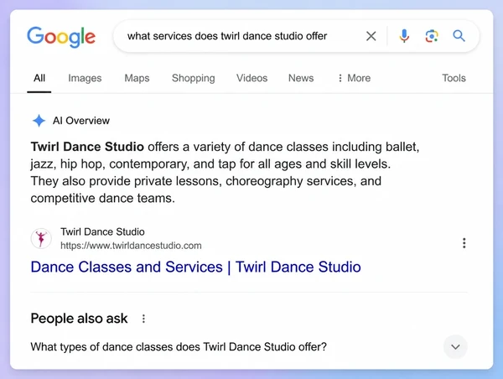Open the three-dot menu for Twirl Dance Studio result
The height and width of the screenshot is (379, 503).
pyautogui.click(x=464, y=243)
